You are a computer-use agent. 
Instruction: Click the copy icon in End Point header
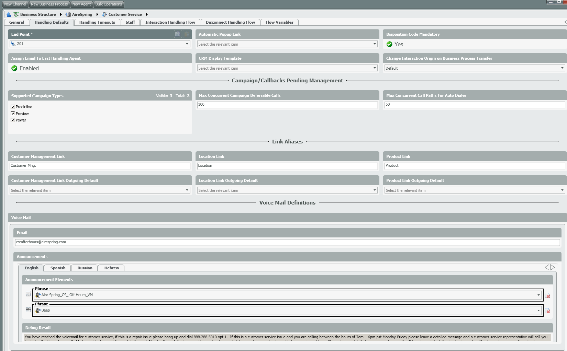tap(177, 34)
